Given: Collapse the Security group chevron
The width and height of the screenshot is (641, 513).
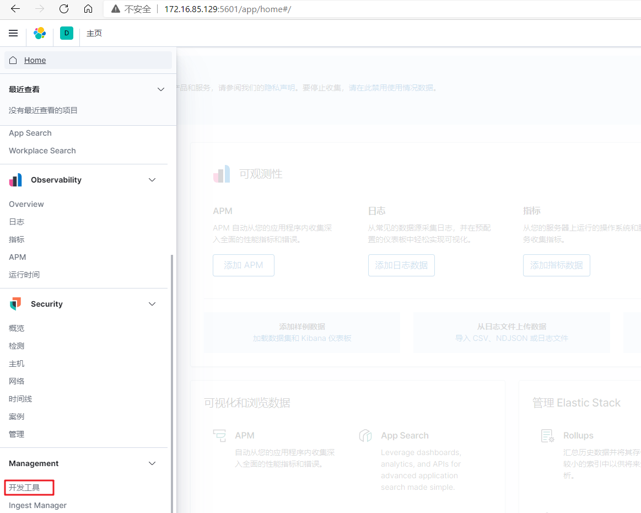Looking at the screenshot, I should pyautogui.click(x=152, y=304).
